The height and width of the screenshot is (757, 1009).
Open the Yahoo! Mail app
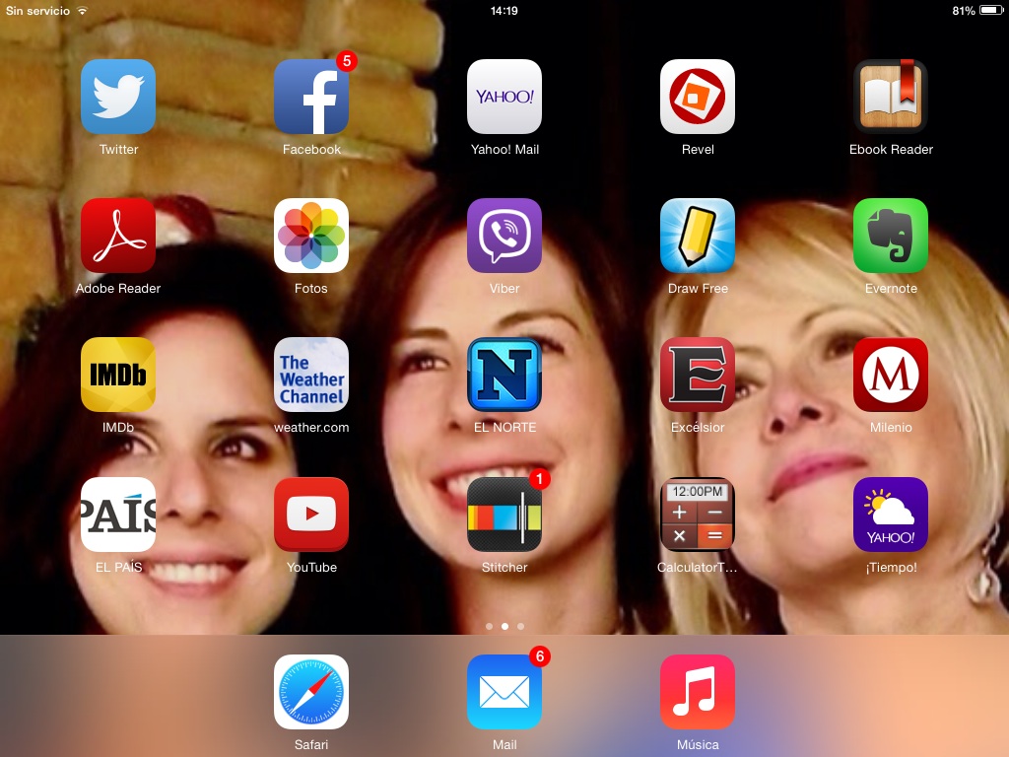[x=504, y=97]
